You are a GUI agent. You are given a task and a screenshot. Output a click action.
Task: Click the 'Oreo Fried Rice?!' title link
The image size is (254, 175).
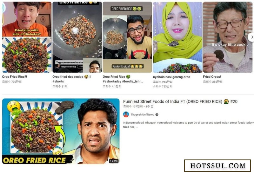click(x=15, y=77)
